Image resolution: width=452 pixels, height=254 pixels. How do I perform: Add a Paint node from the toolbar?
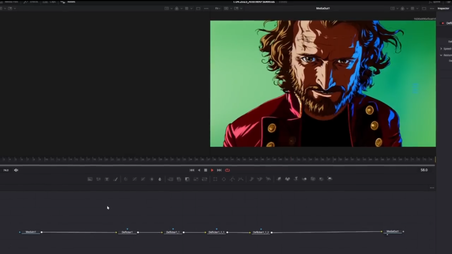pos(116,179)
